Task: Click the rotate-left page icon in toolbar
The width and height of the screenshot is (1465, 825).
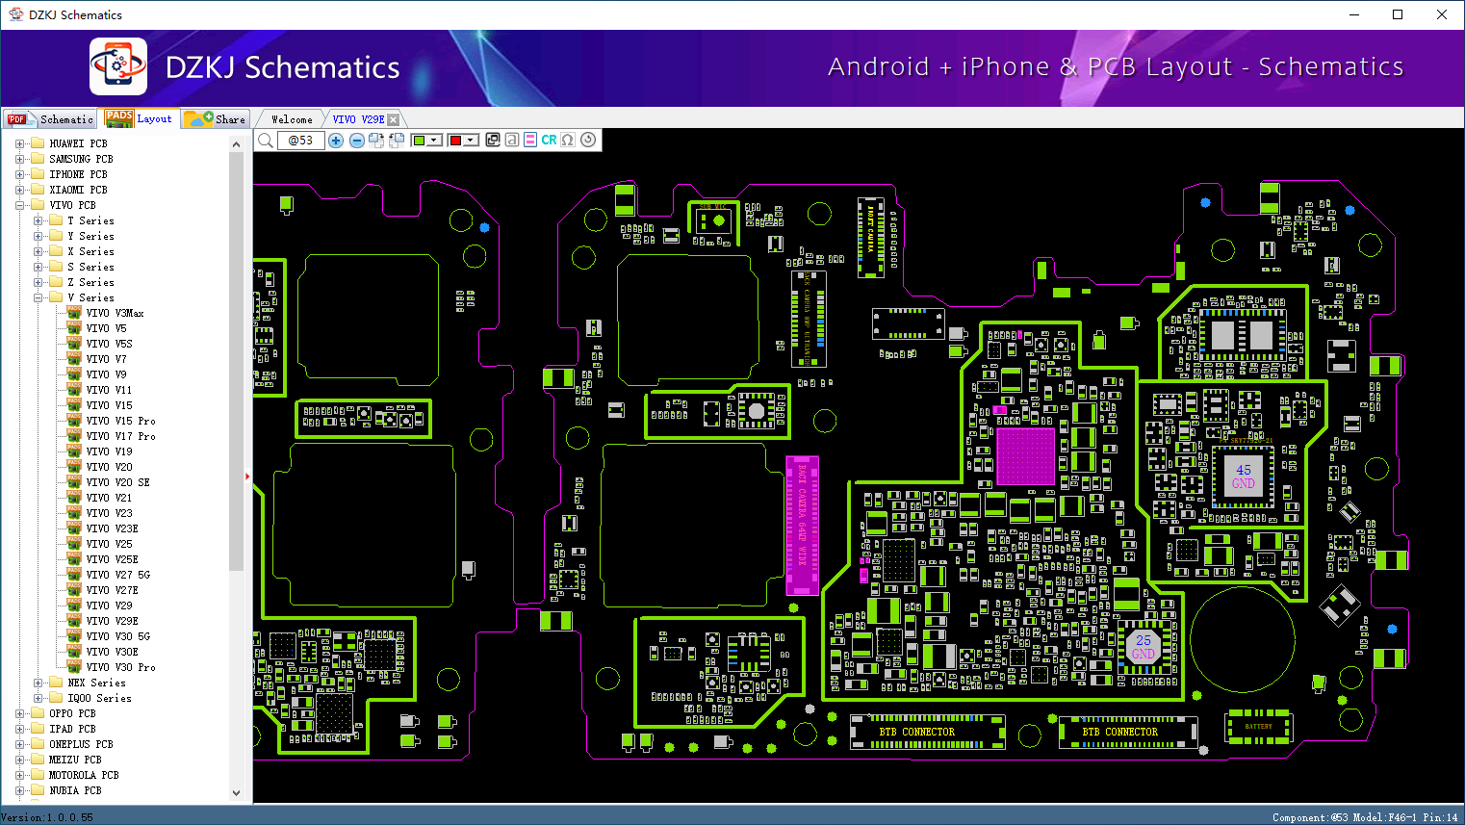Action: coord(396,141)
